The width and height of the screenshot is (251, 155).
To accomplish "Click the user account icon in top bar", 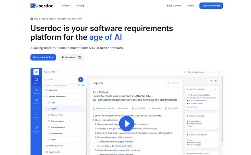I will pyautogui.click(x=218, y=72).
